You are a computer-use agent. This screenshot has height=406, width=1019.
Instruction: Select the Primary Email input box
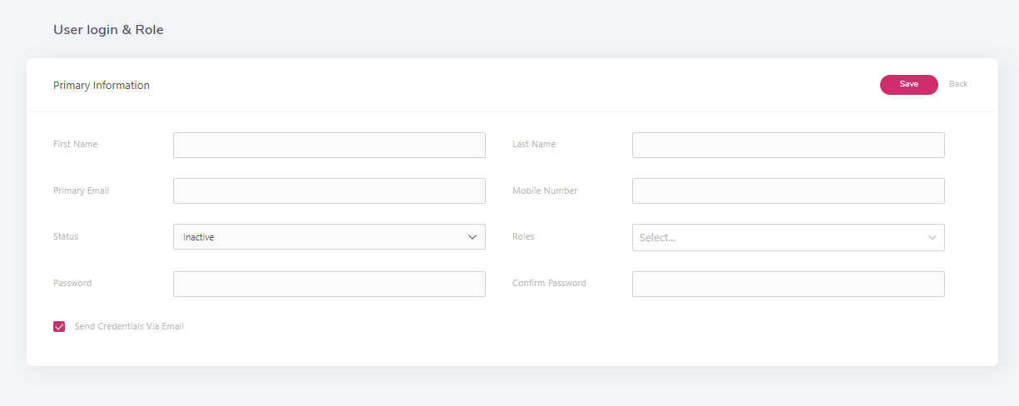pos(329,191)
